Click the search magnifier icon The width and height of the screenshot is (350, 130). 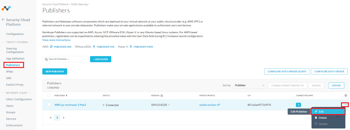[46, 59]
